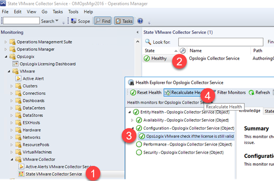Open OpsLogix Licensing Dashboard view
Image resolution: width=274 pixels, height=181 pixels.
point(47,64)
